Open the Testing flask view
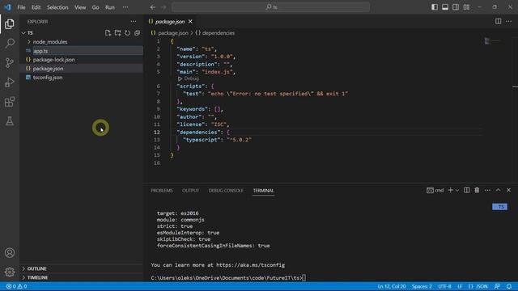 10,121
